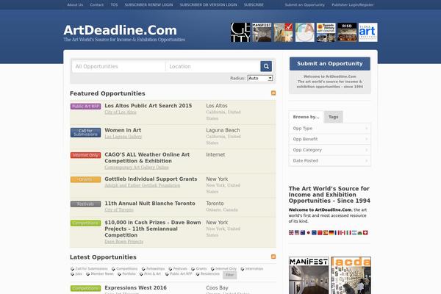
Task: Open Subscriber Renew Login menu item
Action: point(148,5)
